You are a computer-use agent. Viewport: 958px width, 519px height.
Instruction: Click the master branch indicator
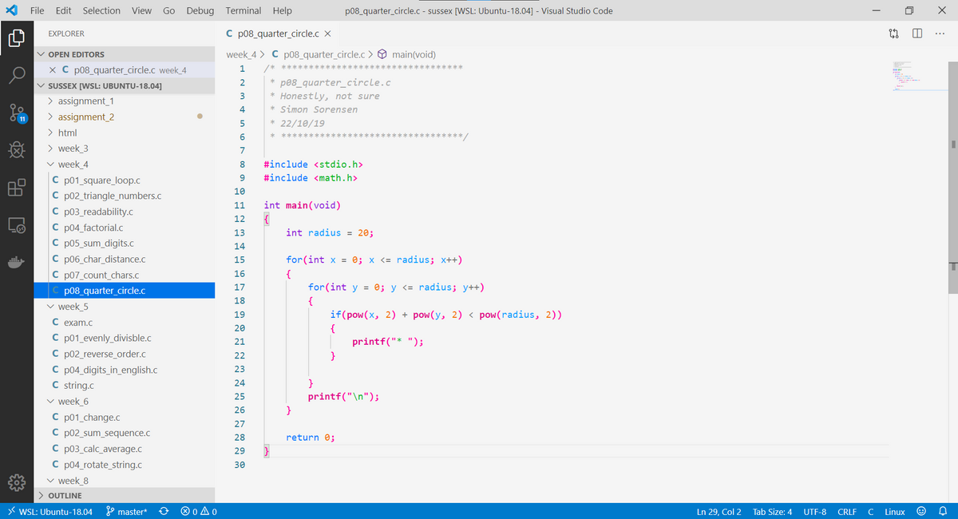(x=127, y=512)
